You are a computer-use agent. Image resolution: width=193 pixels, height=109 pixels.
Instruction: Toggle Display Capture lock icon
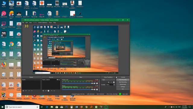click(x=59, y=80)
